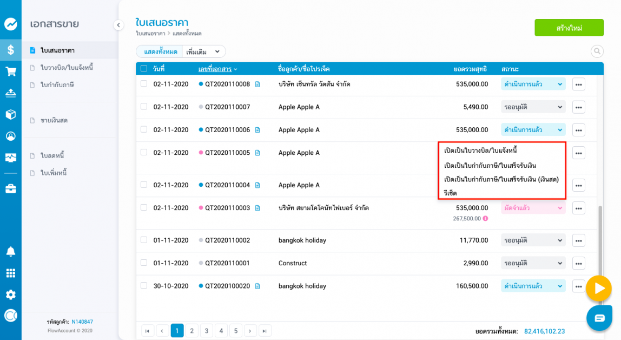Open the reports monitor icon
The image size is (621, 340).
point(11,158)
